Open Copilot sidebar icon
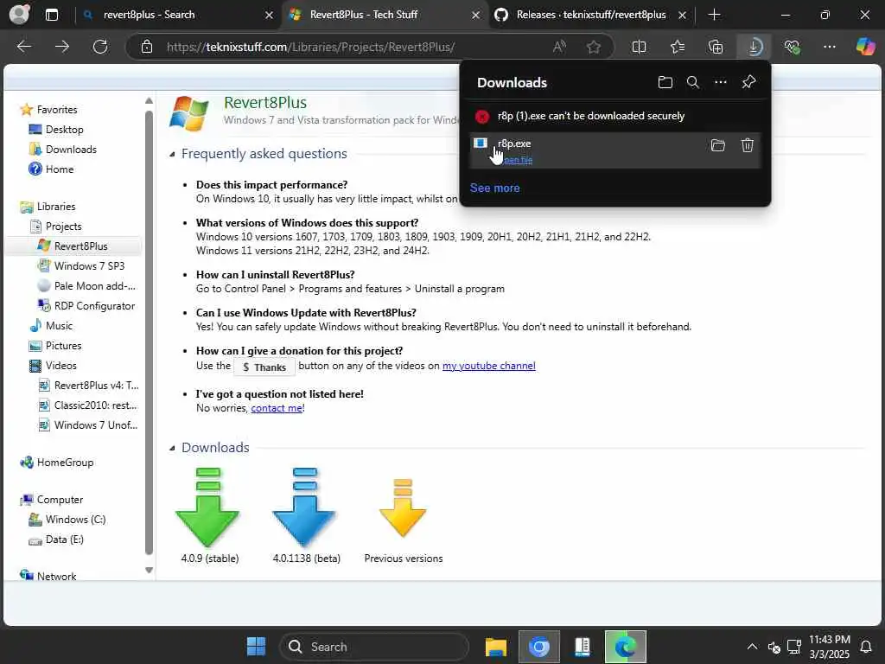 (x=864, y=47)
